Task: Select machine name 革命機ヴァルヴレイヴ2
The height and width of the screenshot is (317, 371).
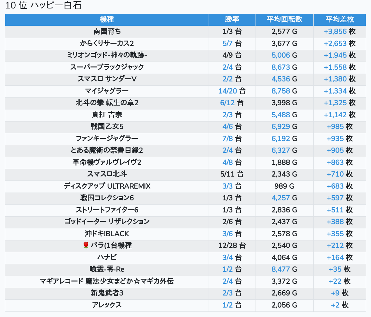Action: [107, 162]
